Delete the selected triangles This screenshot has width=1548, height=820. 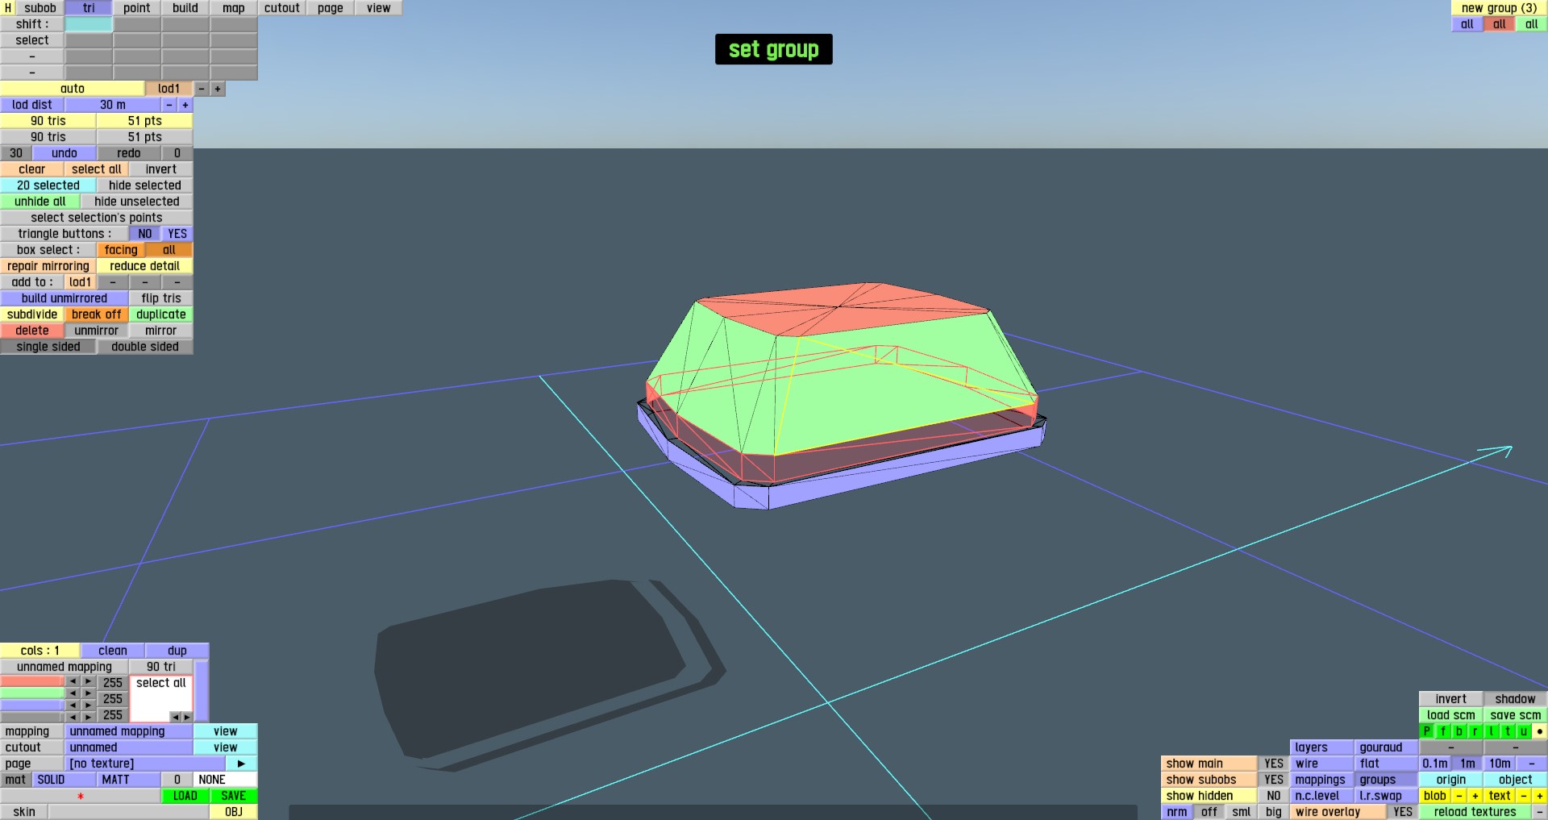tap(32, 331)
